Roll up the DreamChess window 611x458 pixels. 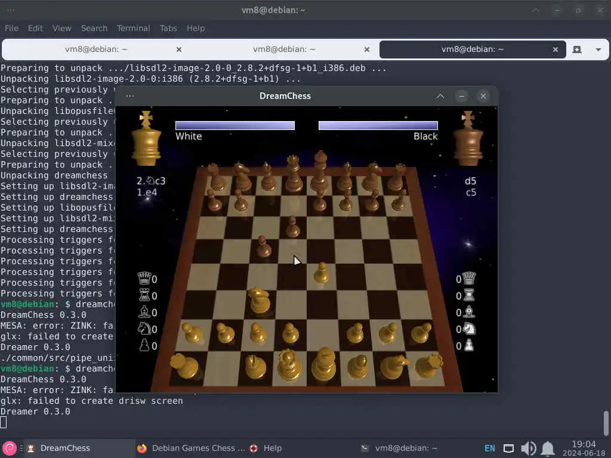point(440,96)
